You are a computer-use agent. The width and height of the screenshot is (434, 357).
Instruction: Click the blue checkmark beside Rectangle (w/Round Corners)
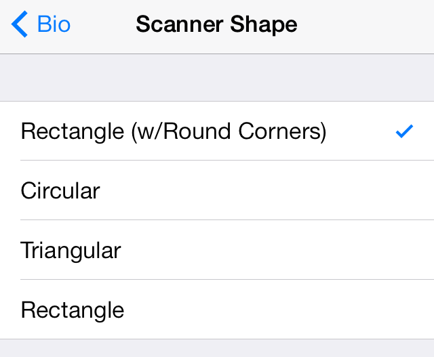tap(404, 131)
